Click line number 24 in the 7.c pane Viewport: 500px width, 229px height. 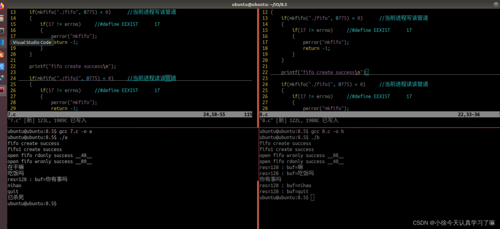tap(13, 78)
